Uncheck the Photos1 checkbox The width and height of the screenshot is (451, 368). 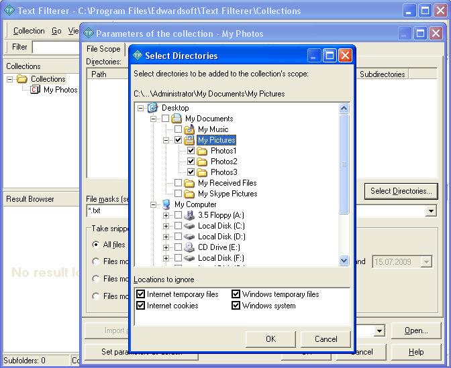pos(191,151)
